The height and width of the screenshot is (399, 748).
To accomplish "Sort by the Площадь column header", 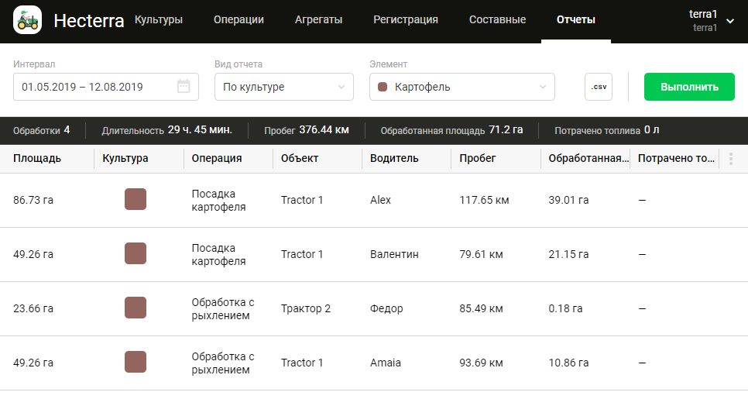I will 37,159.
